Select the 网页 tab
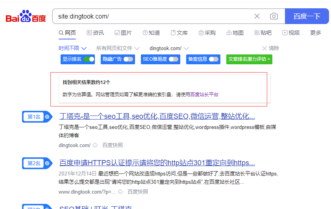The image size is (331, 209). tap(67, 33)
